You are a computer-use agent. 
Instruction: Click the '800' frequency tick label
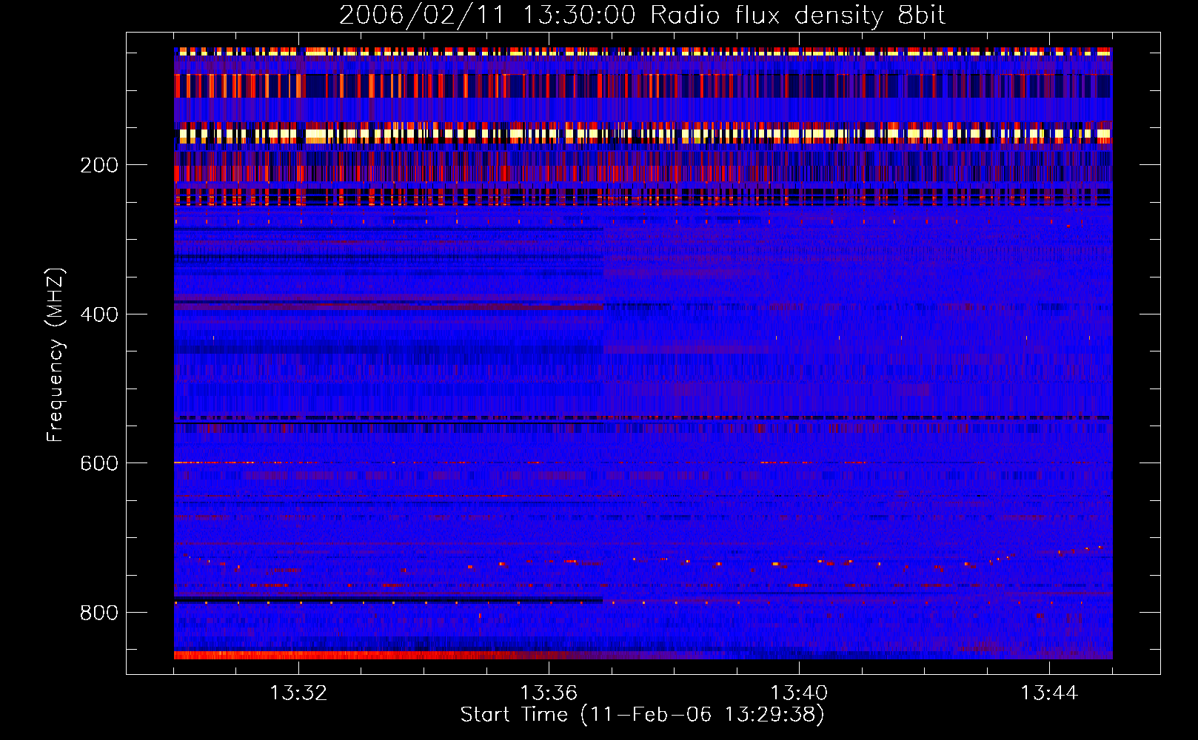(x=99, y=613)
